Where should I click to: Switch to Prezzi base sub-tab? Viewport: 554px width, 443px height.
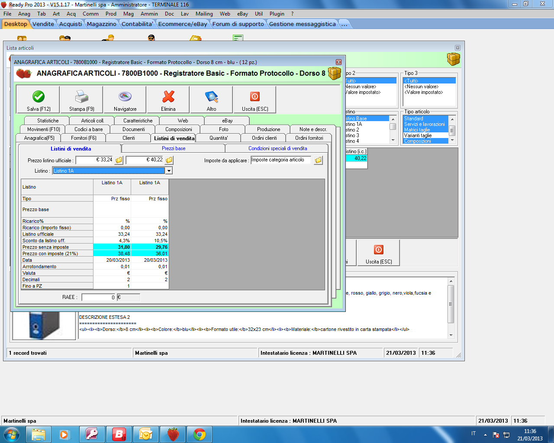(x=174, y=148)
